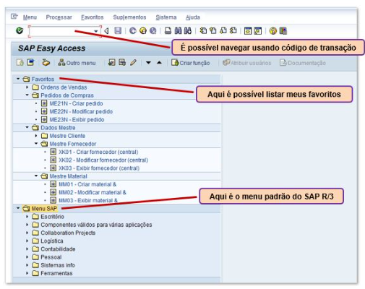Viewport: 365px width, 289px height.
Task: Select XK01 - Criar fornecedor (central)
Action: [x=98, y=152]
